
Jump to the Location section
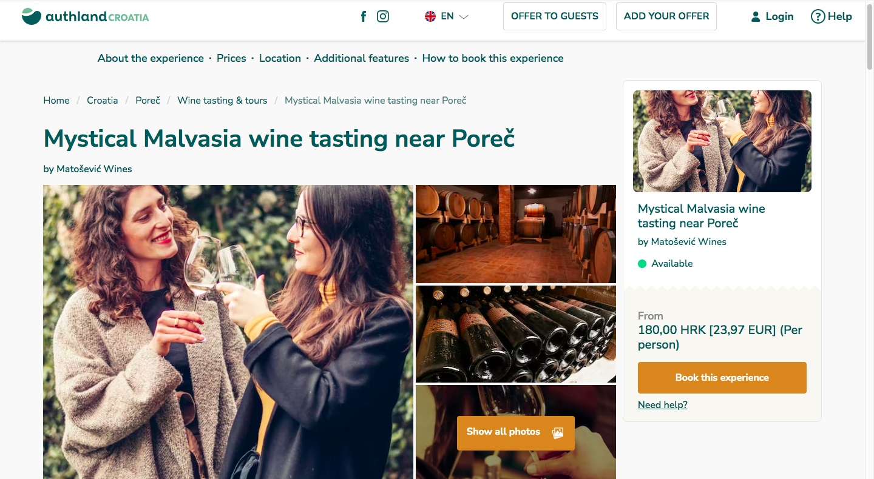280,58
